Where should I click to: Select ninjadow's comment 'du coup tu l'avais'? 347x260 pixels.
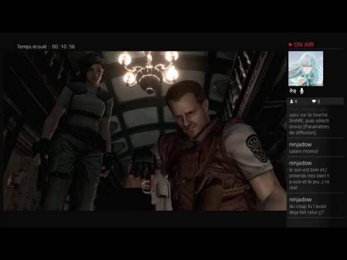316,206
